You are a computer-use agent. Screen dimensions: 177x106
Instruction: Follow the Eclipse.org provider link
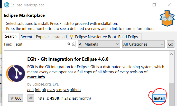[42, 84]
